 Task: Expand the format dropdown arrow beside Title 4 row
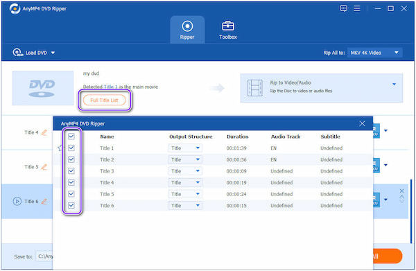(385, 130)
